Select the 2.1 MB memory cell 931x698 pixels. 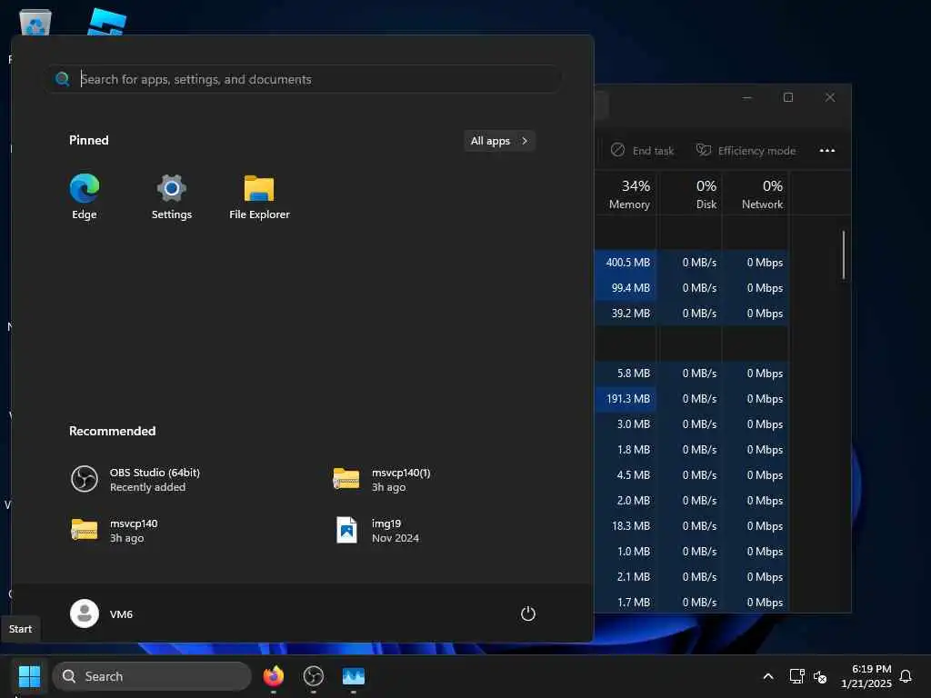[626, 576]
